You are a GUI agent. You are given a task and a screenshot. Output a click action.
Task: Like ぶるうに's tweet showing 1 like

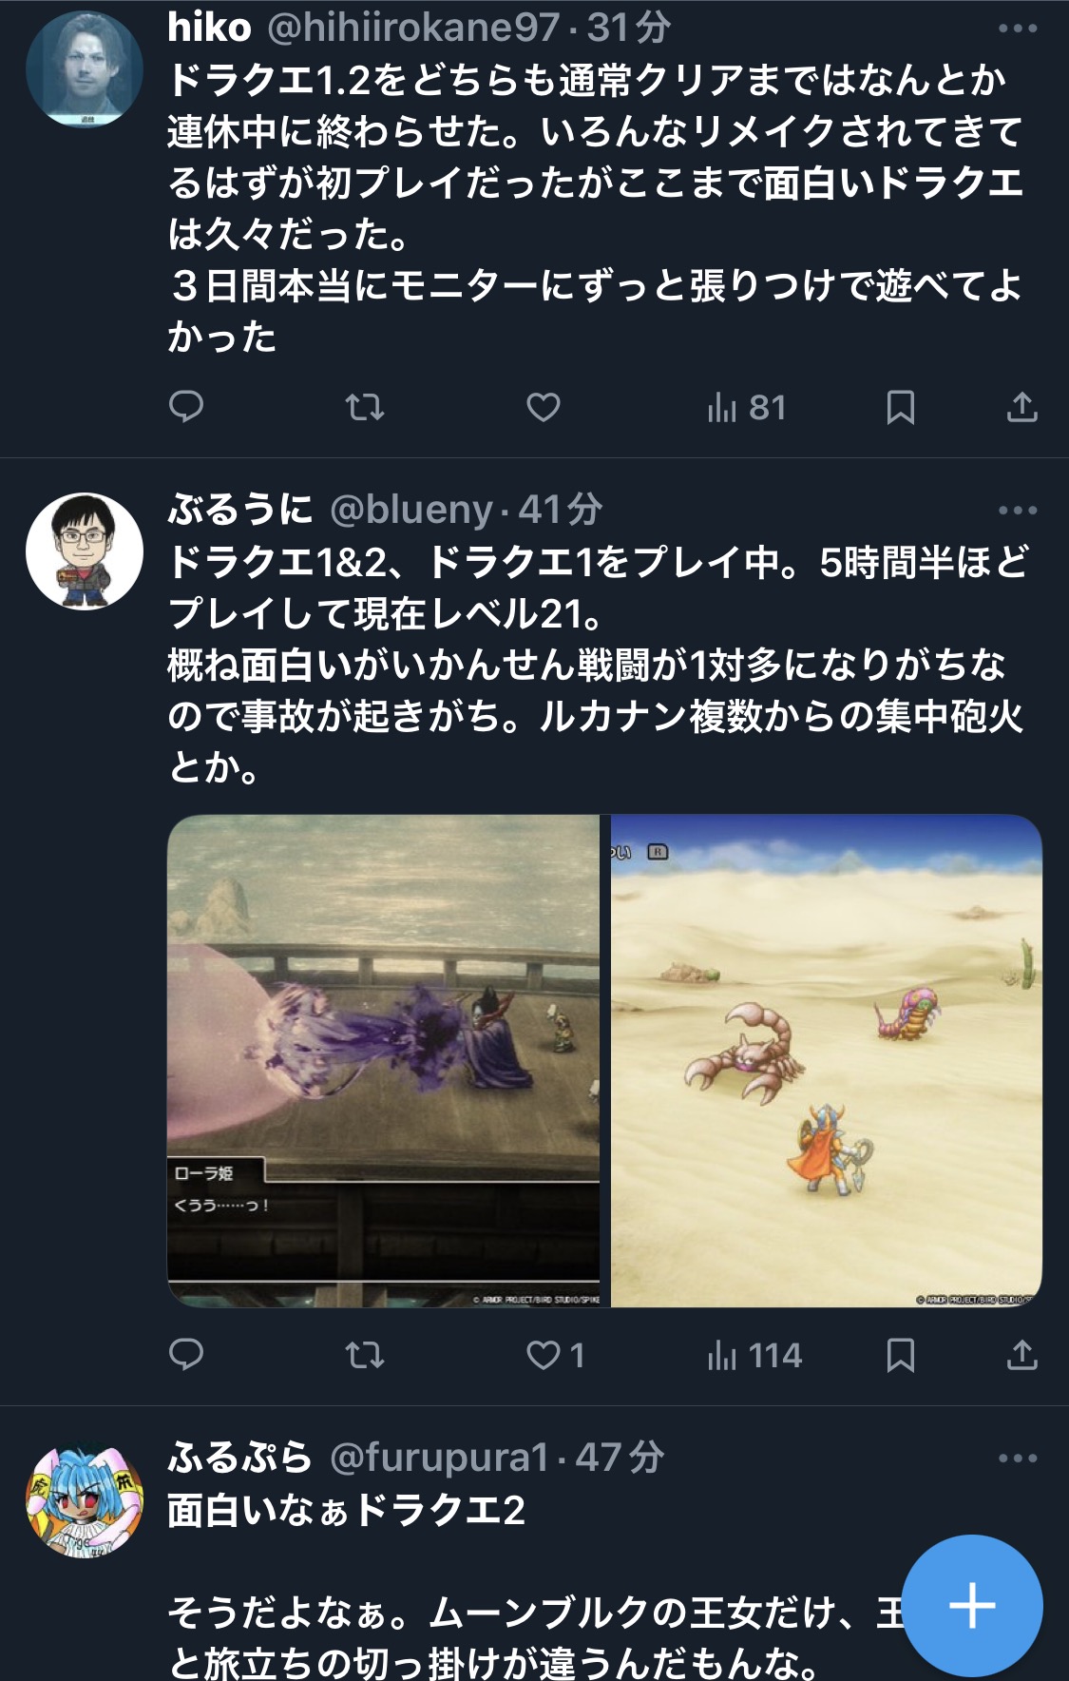point(556,1355)
